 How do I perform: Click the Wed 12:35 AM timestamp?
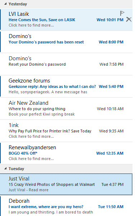[x=110, y=153]
